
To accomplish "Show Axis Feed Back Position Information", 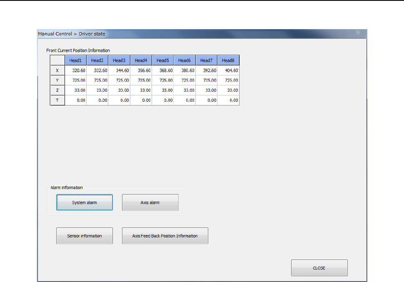I will pos(165,236).
